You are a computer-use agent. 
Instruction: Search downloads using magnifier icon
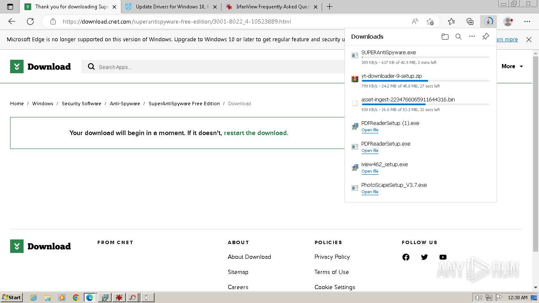click(459, 37)
